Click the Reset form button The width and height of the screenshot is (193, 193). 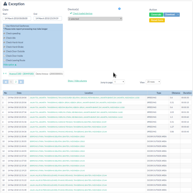click(x=157, y=20)
